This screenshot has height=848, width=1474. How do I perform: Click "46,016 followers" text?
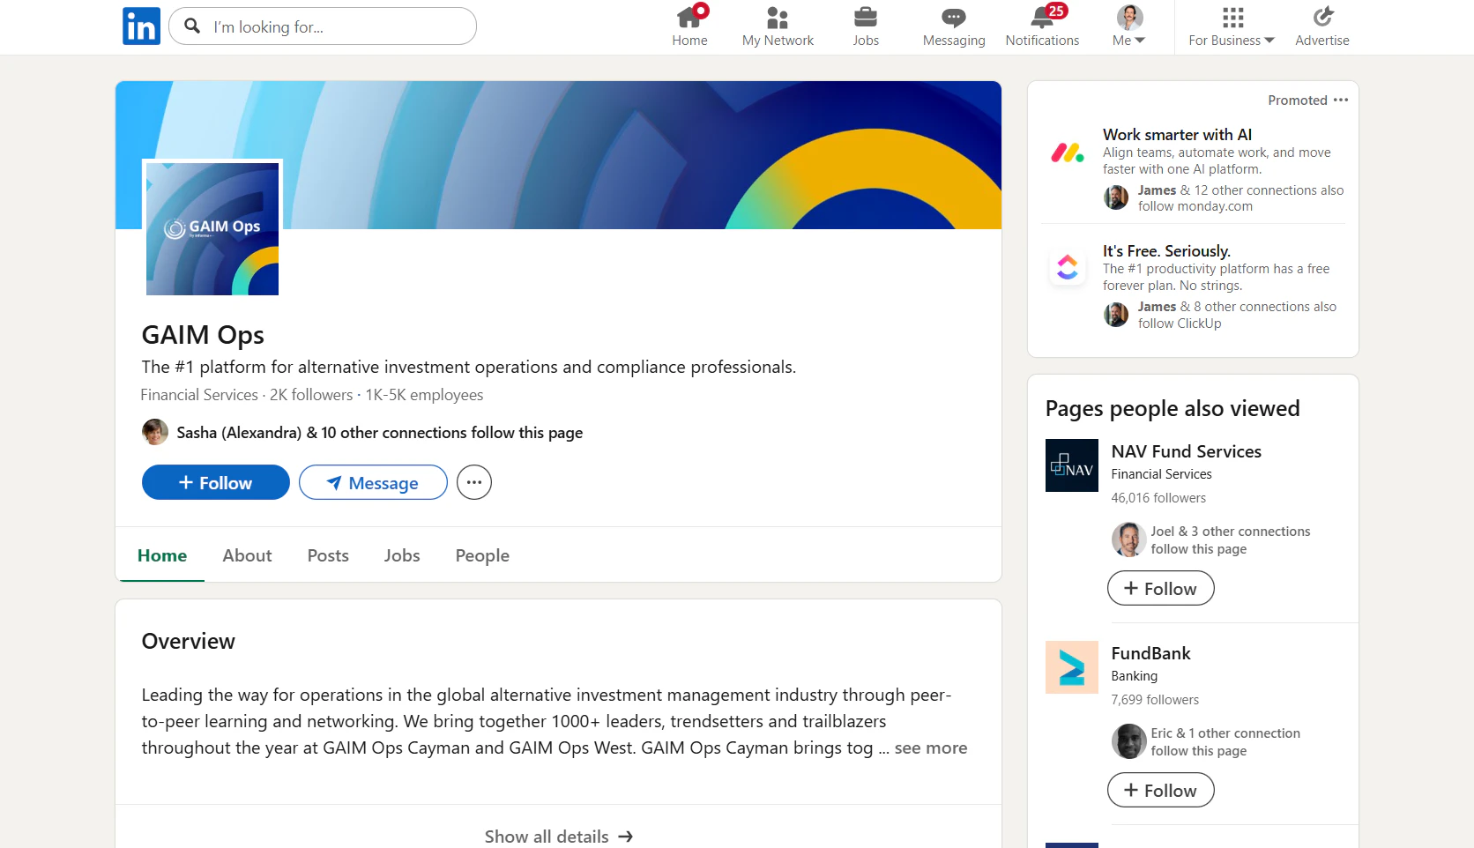[1158, 498]
